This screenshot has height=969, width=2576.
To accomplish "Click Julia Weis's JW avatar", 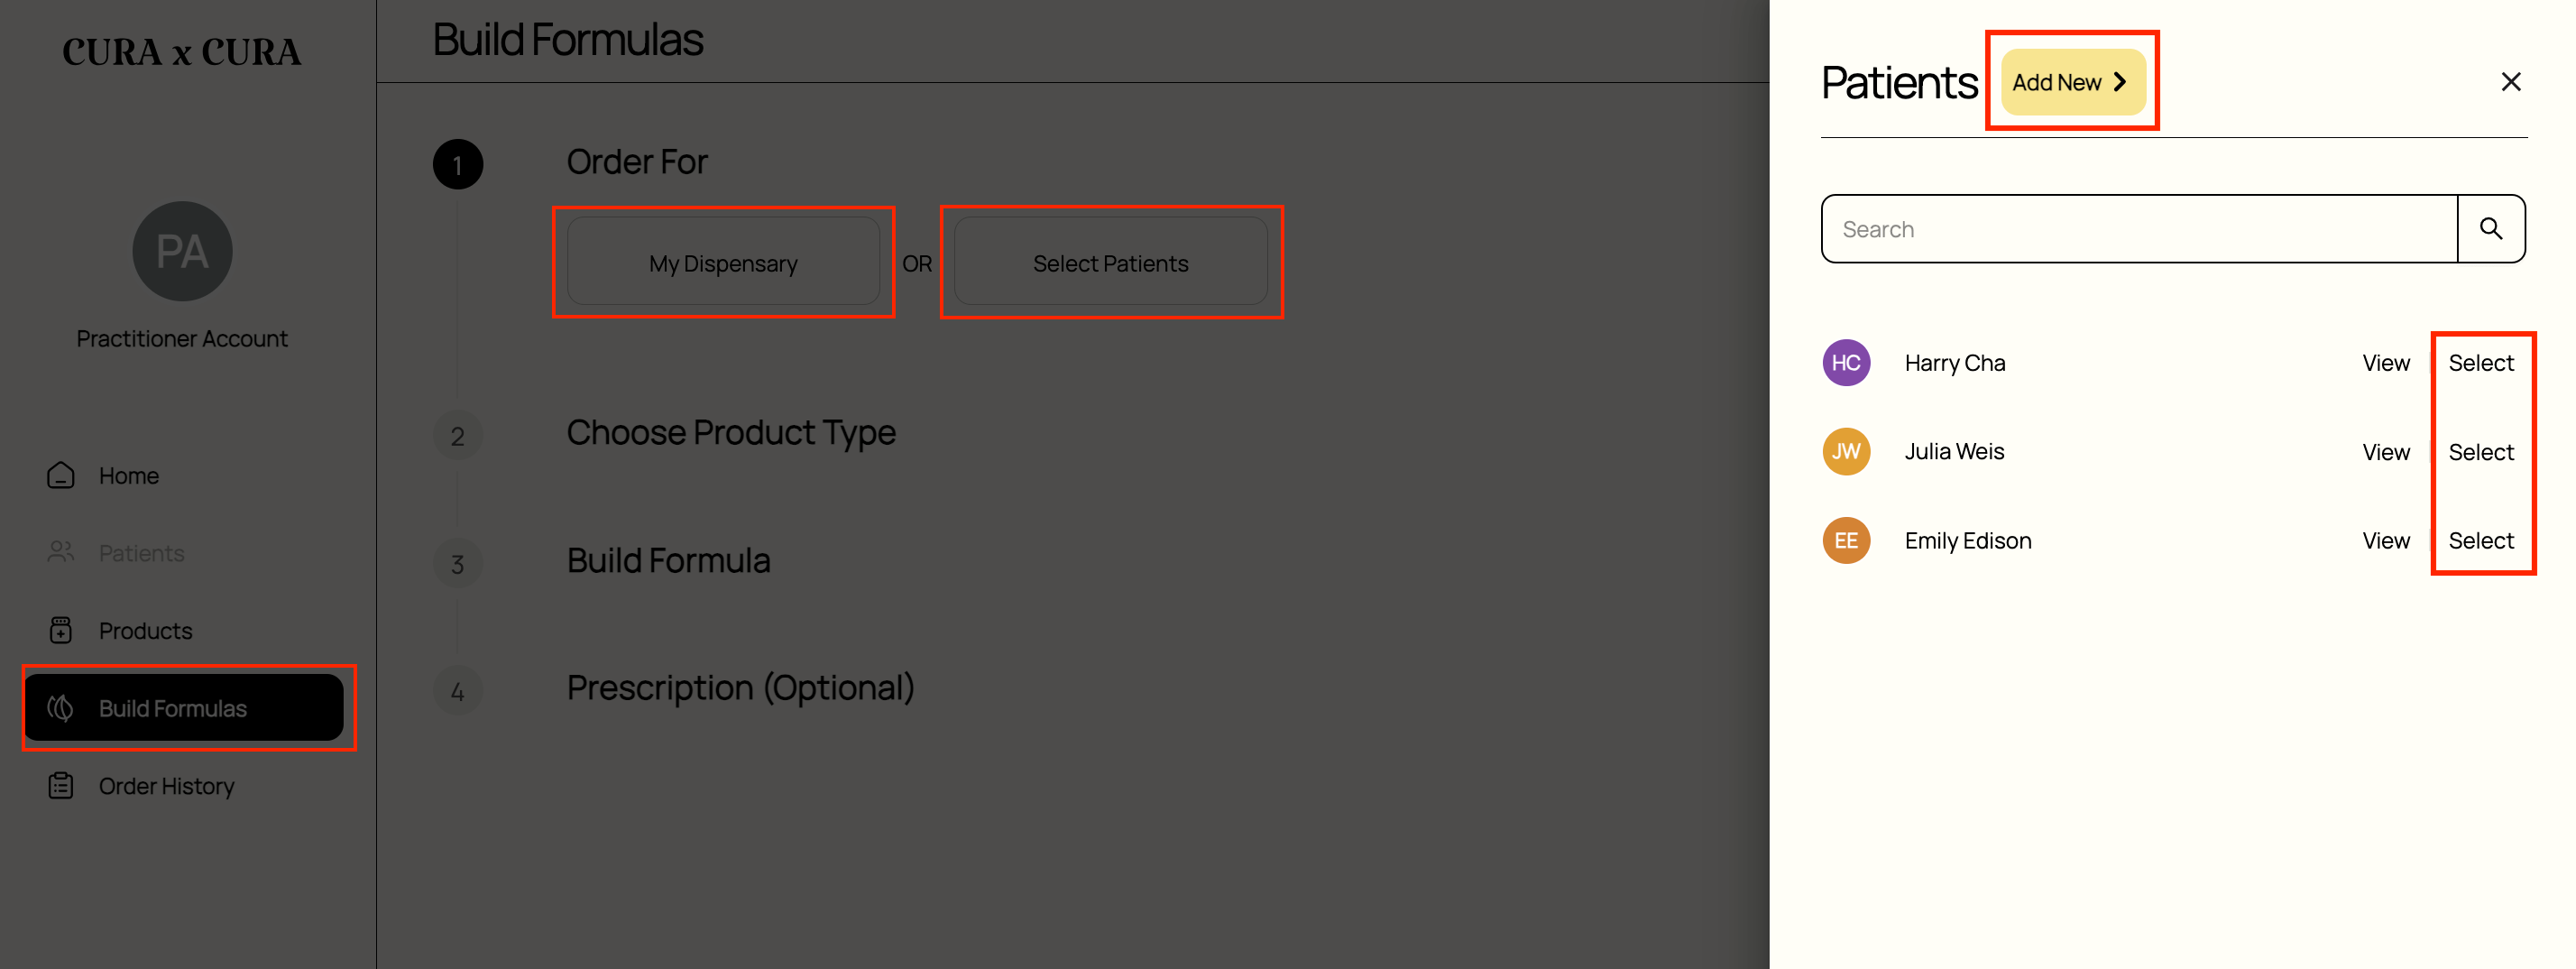I will [x=1846, y=452].
